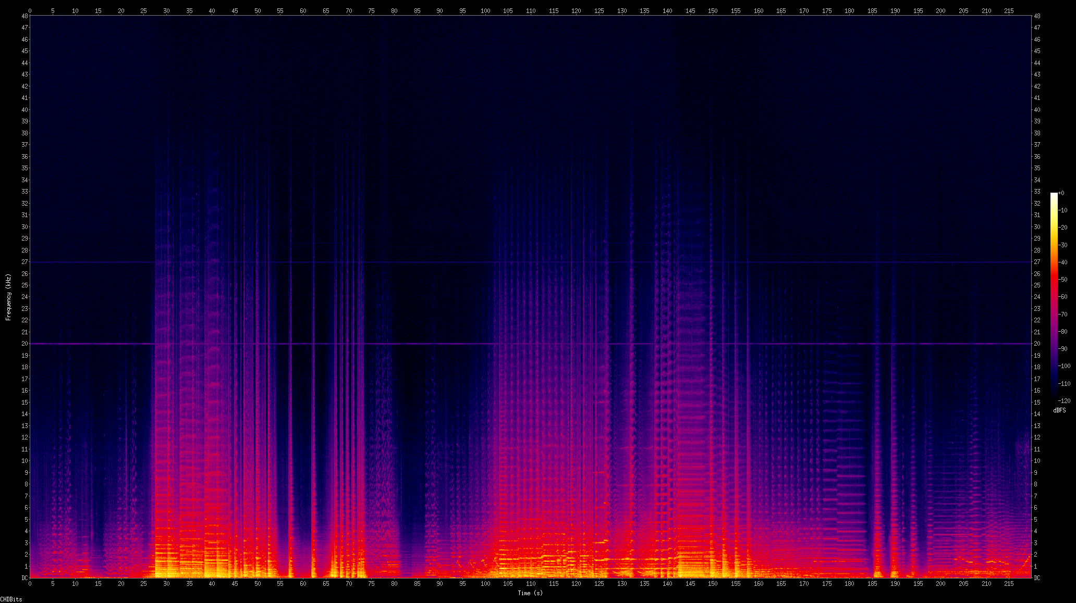The image size is (1076, 603).
Task: Click the 'Frequency (kHz)' axis label
Action: (8, 297)
